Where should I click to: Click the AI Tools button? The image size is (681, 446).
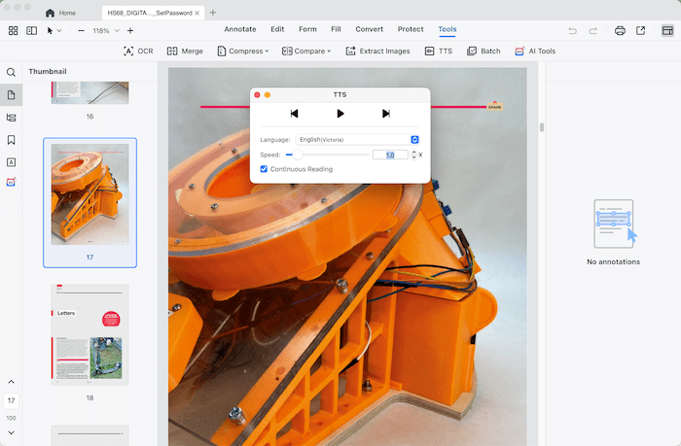534,51
